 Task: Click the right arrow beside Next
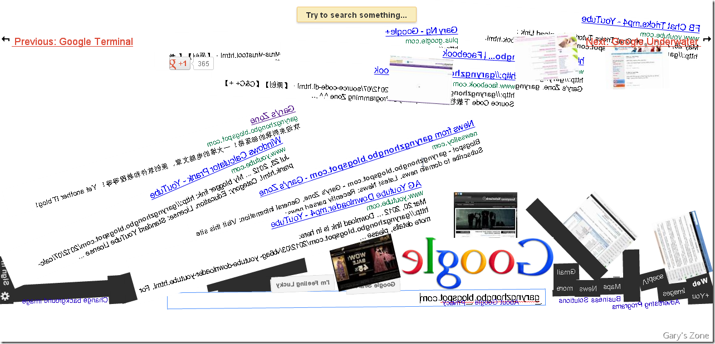point(707,39)
